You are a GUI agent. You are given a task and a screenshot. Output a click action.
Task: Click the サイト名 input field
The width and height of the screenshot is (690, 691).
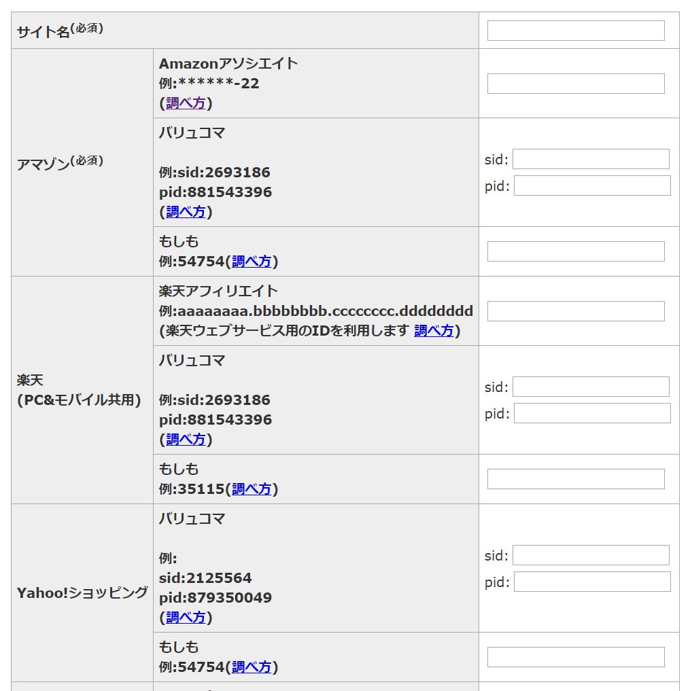click(576, 31)
